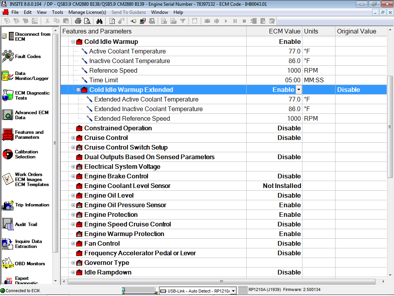Open Cold Idle Warmup Extended Enable dropdown

tap(299, 90)
